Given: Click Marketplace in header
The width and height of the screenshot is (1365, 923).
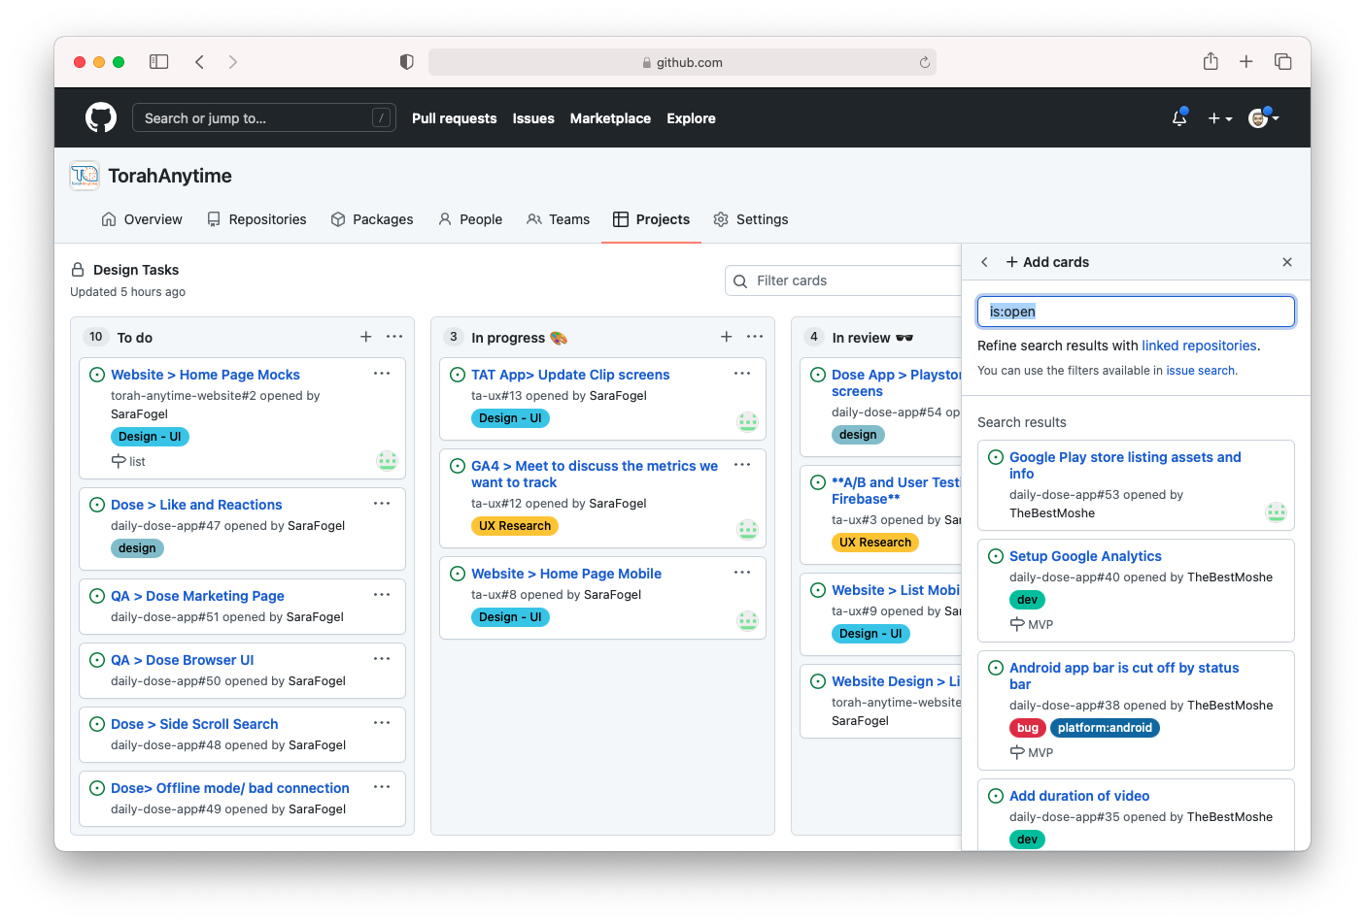Looking at the screenshot, I should click(x=610, y=118).
